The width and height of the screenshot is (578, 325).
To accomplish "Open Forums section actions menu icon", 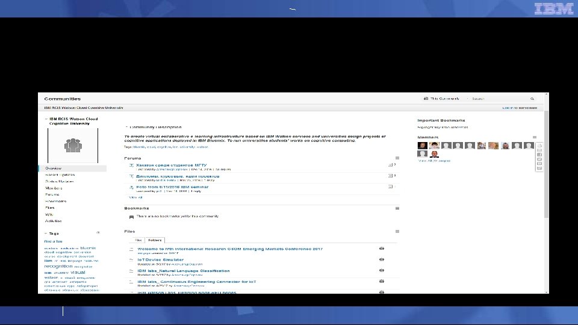I will 397,158.
